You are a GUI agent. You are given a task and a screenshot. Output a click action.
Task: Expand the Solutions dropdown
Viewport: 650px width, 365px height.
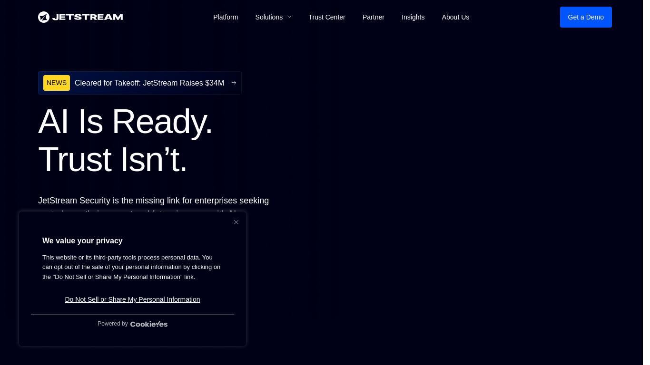(x=273, y=17)
